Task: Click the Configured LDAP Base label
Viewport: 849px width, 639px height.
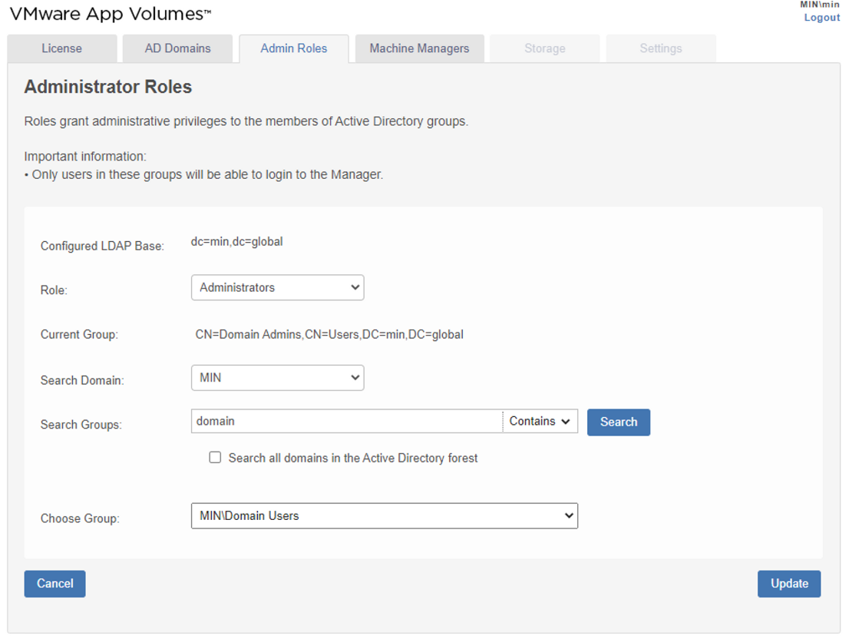Action: coord(102,246)
